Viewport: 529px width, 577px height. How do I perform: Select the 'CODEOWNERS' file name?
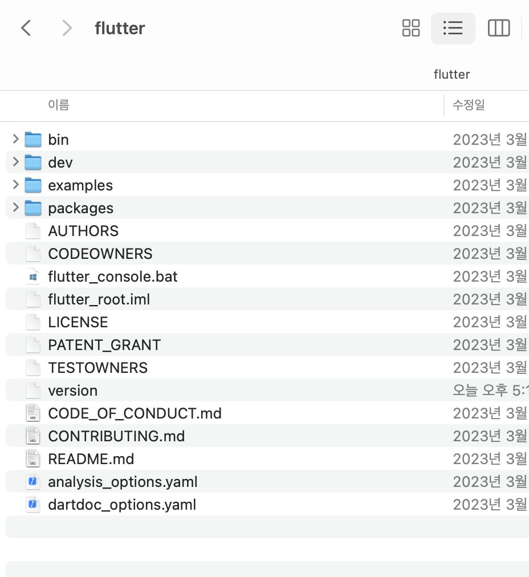100,254
